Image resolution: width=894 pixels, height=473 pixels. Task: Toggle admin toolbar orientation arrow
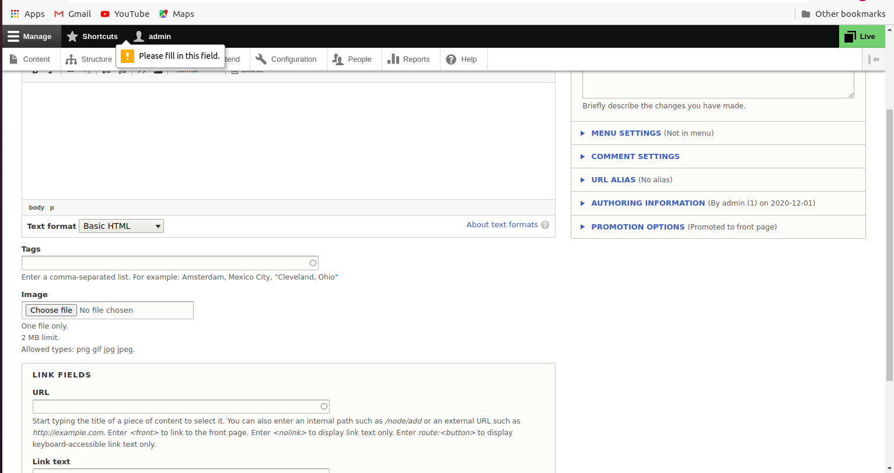pyautogui.click(x=874, y=59)
